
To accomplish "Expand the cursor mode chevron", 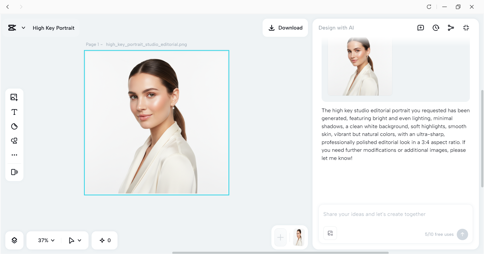I will [x=79, y=240].
